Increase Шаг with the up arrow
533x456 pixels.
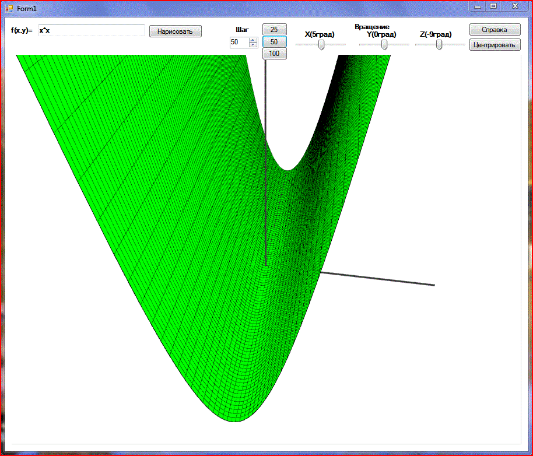[x=253, y=40]
